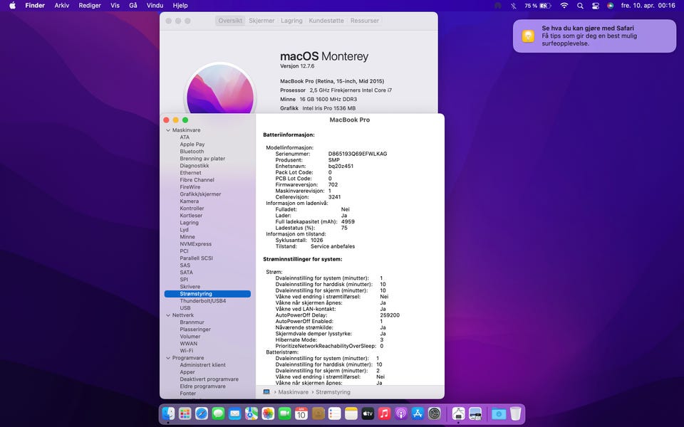Open the Gå menu
The image size is (684, 427).
click(x=133, y=6)
